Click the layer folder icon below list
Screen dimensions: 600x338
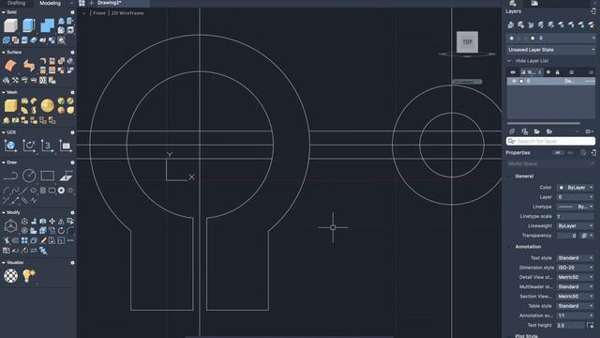(x=537, y=131)
